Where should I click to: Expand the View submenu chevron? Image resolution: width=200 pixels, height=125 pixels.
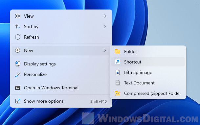(105, 16)
